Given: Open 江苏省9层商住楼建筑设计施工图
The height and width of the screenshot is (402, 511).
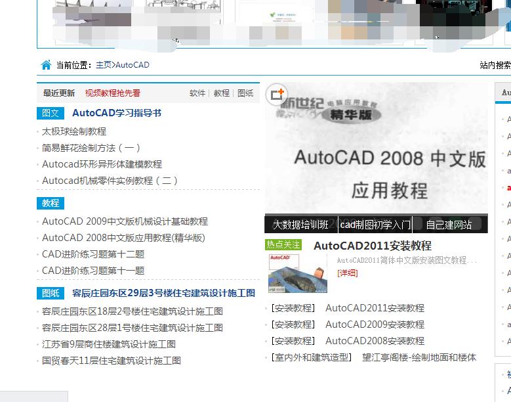Looking at the screenshot, I should coord(109,344).
